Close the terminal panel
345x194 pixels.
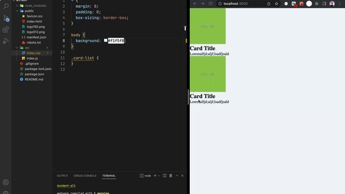coord(182,176)
